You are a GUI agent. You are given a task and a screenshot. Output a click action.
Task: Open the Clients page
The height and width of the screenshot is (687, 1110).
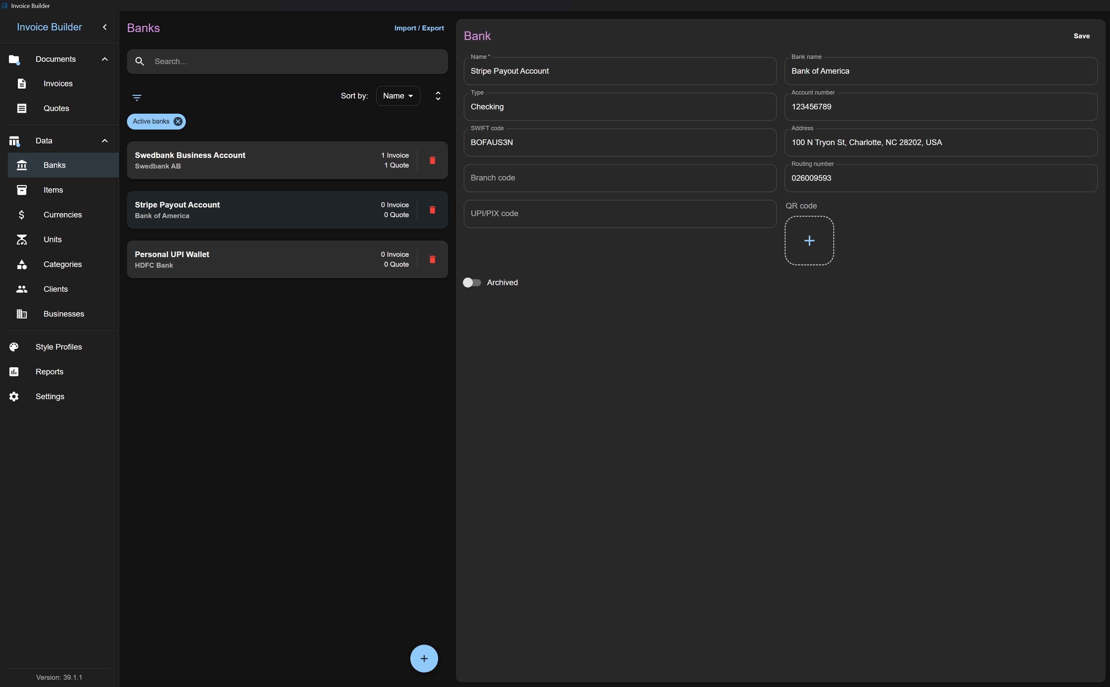tap(63, 289)
